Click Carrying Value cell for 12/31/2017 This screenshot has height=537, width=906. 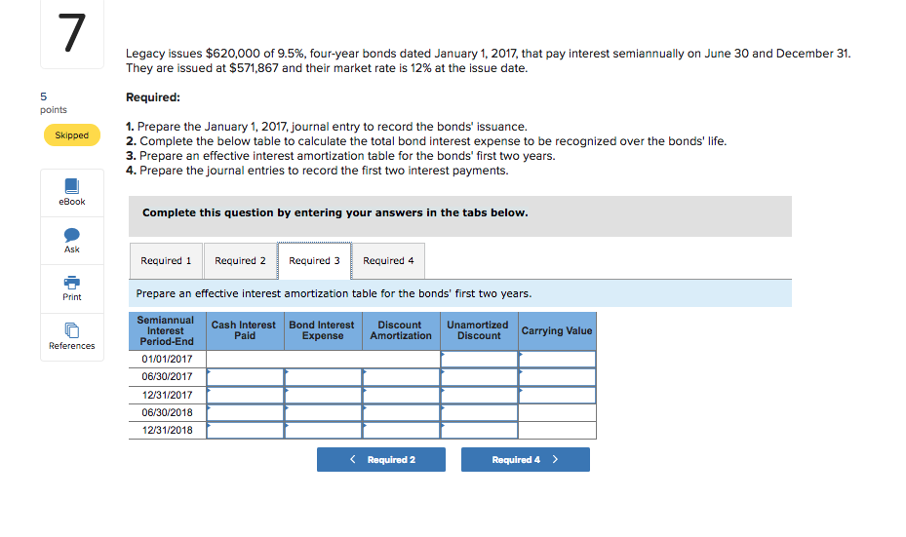[557, 395]
